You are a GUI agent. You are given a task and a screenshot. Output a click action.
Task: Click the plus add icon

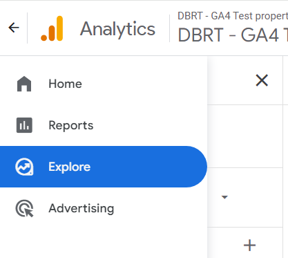click(x=249, y=245)
